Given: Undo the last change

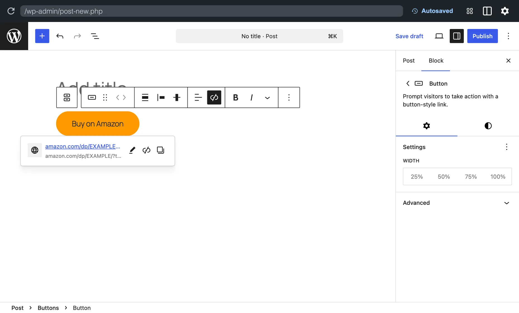Looking at the screenshot, I should pos(60,36).
